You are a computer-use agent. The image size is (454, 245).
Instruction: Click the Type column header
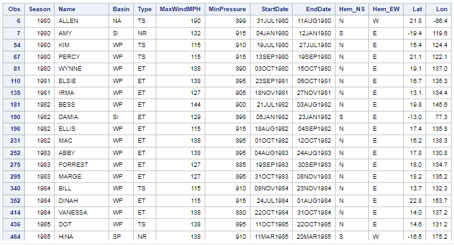coord(145,9)
